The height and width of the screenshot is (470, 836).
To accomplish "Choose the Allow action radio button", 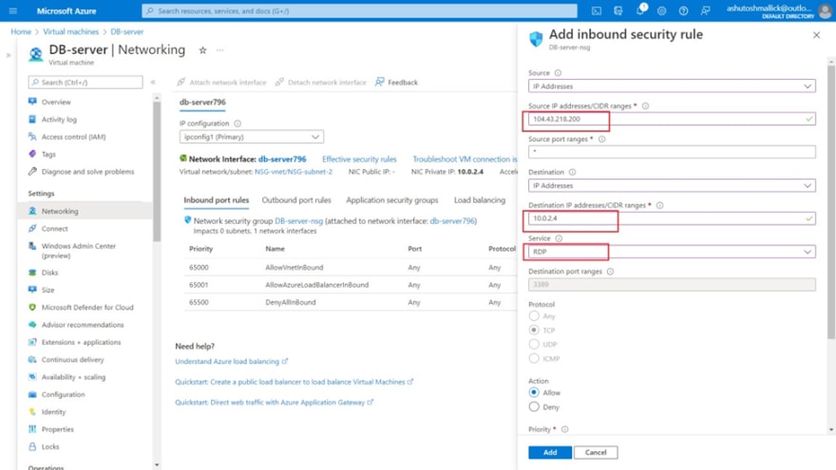I will (534, 392).
